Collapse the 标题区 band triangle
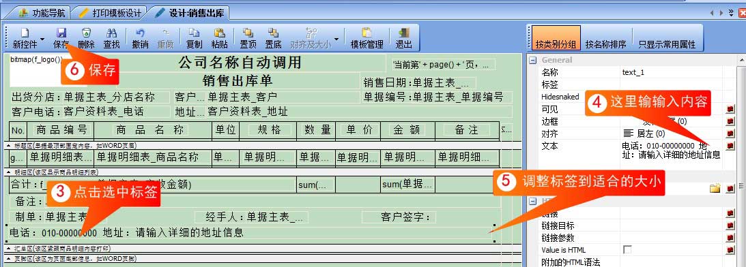 coord(8,145)
